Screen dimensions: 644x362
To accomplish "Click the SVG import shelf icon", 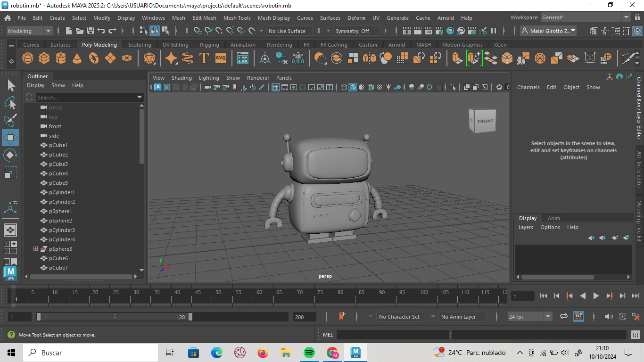I will click(x=221, y=58).
